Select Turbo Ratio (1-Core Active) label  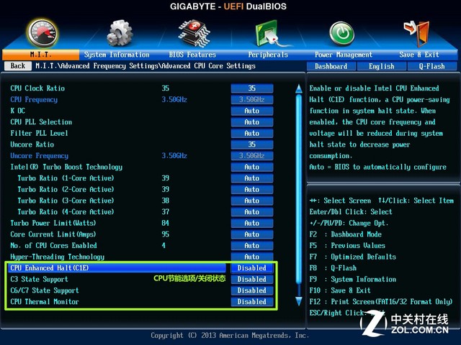[x=66, y=178]
